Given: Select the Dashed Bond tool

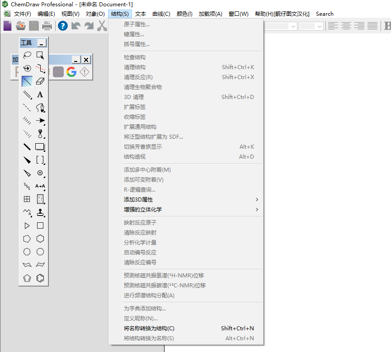Looking at the screenshot, I should pyautogui.click(x=27, y=108).
